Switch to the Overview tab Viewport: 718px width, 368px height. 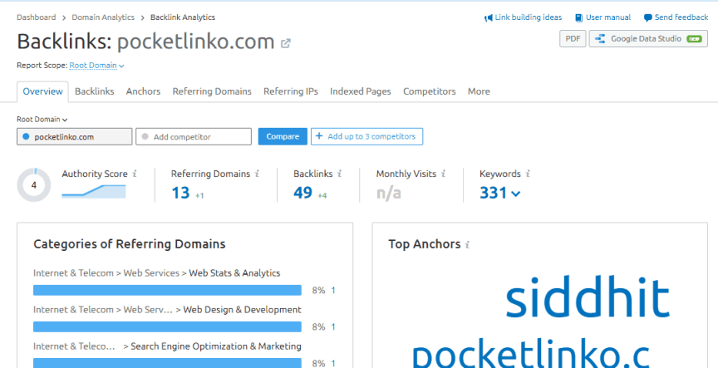tap(42, 91)
